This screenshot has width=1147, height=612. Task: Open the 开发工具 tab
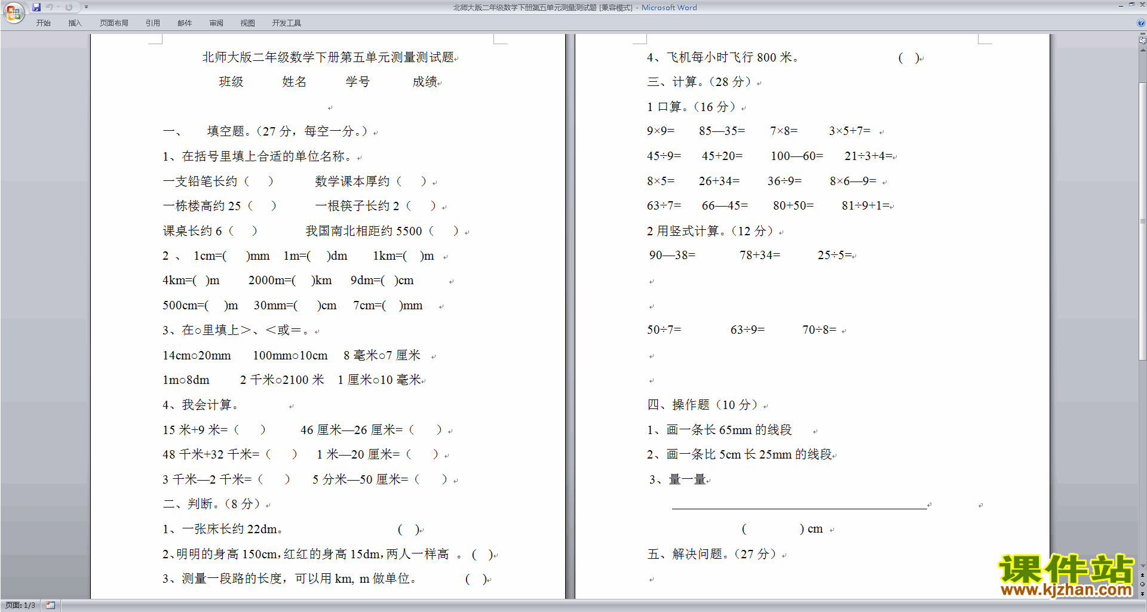[287, 23]
